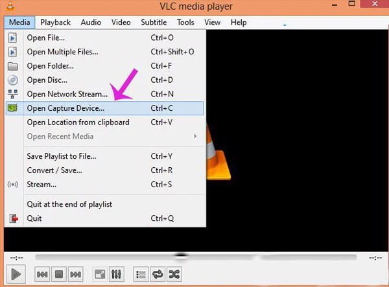
Task: Select Open Capture Device... entry
Action: (x=104, y=108)
